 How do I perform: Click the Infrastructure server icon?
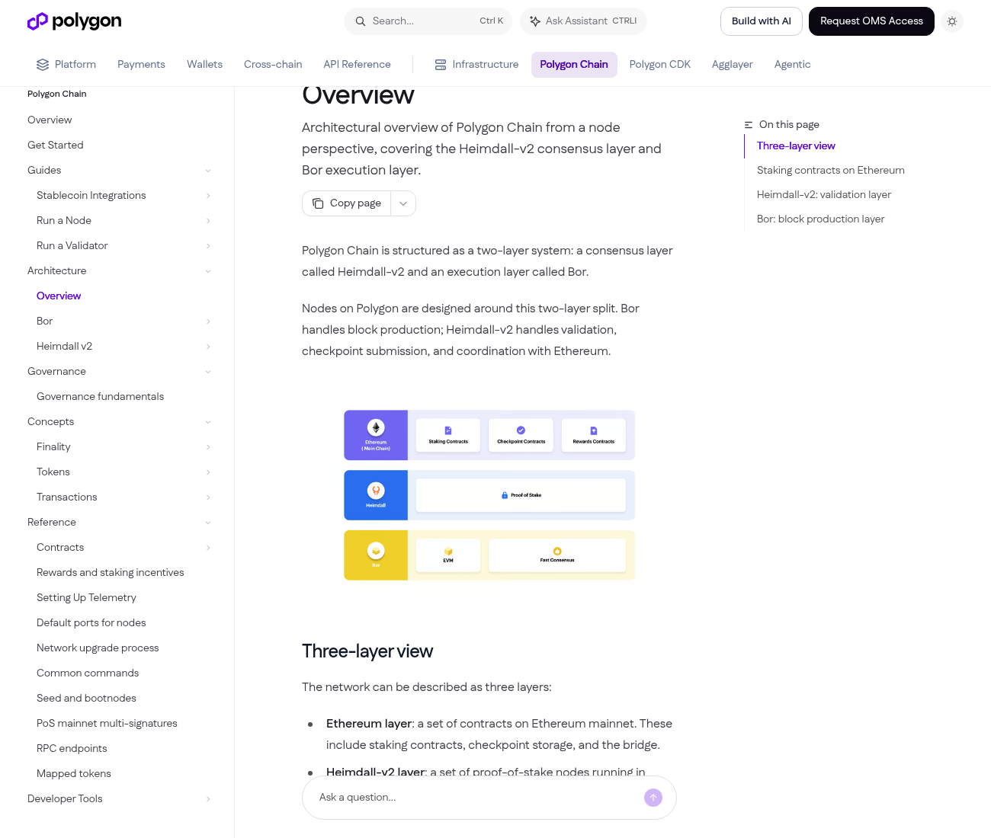pos(441,65)
